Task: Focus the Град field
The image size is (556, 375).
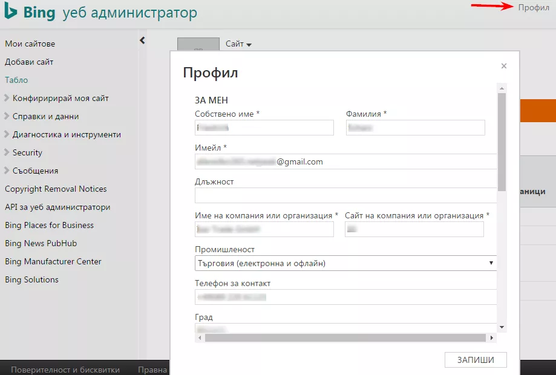Action: pyautogui.click(x=345, y=328)
